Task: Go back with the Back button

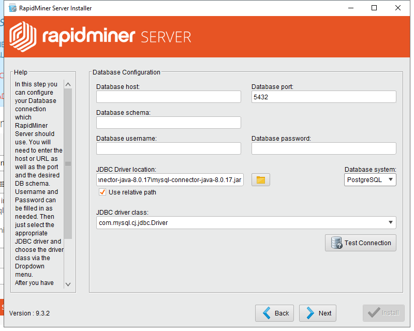Action: (x=274, y=313)
